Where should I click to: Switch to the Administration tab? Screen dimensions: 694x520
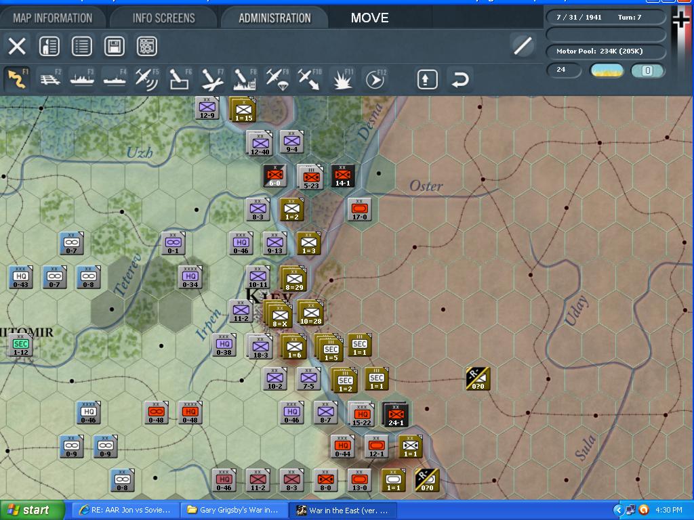pos(275,18)
